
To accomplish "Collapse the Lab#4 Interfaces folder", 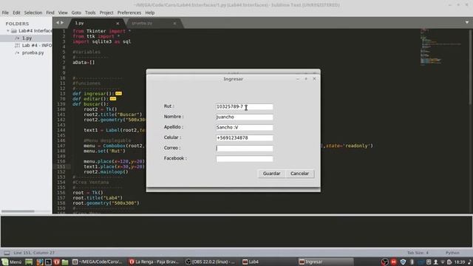I will [x=8, y=31].
